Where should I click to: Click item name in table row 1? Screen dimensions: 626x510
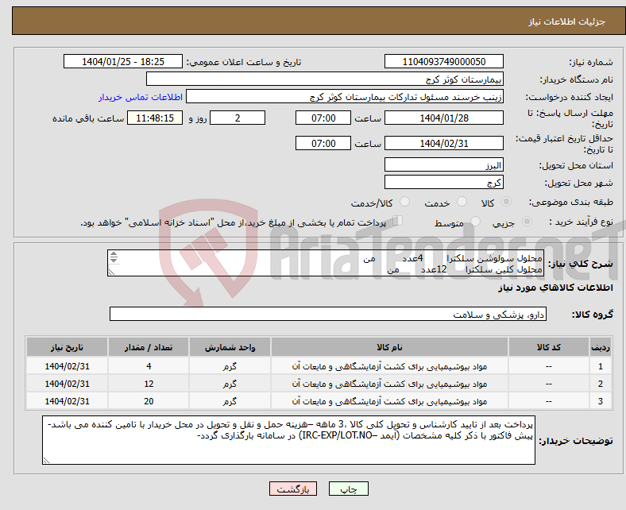pyautogui.click(x=389, y=366)
